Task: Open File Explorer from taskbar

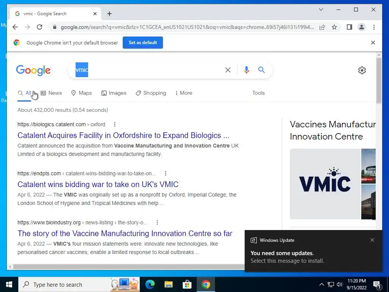Action: tap(168, 284)
